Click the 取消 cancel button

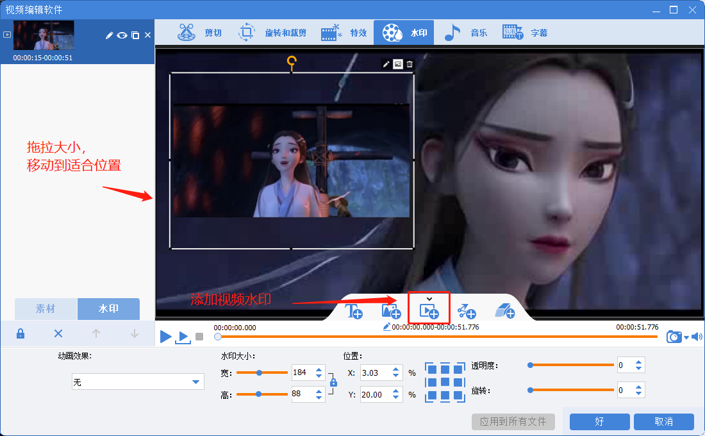(x=663, y=422)
